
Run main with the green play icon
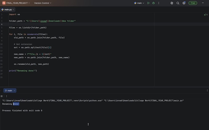point(148,3)
